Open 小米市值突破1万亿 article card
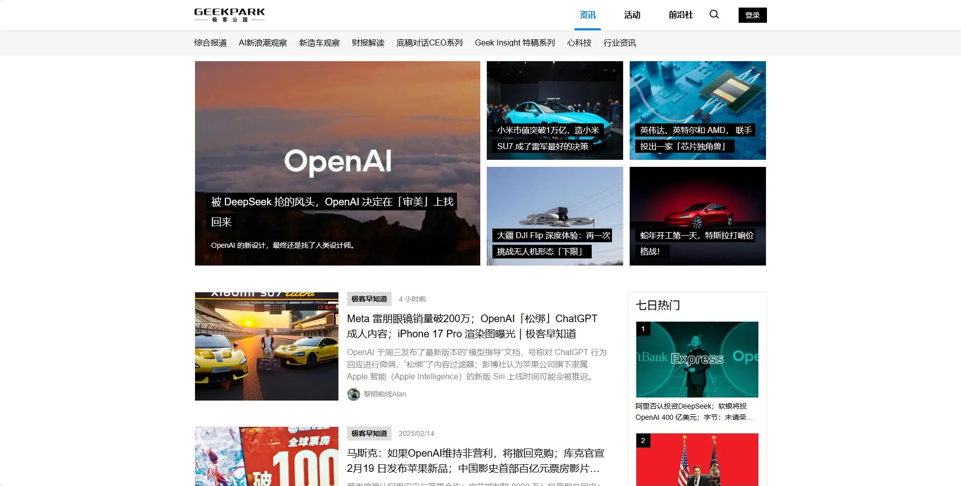 [555, 110]
